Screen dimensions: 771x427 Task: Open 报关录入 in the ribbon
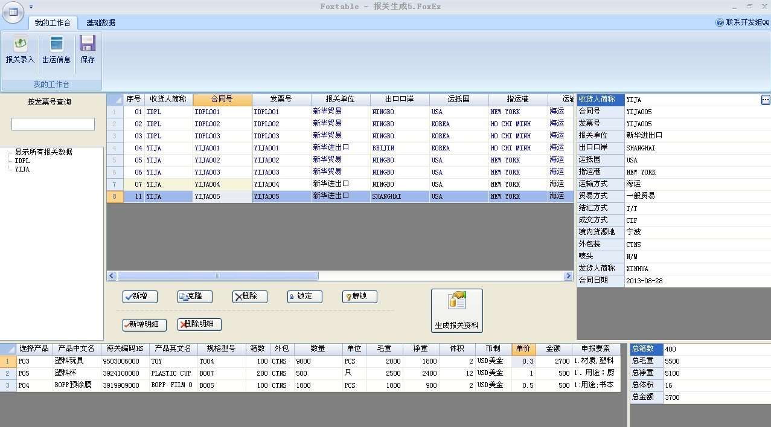[x=20, y=50]
